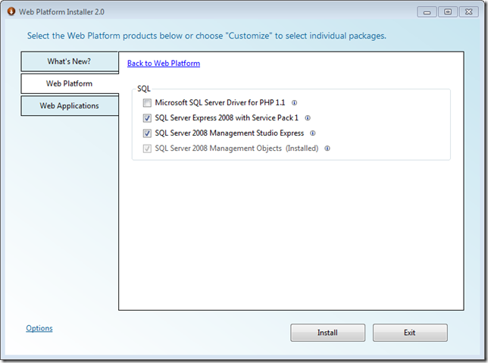Viewport: 488px width, 363px height.
Task: Click info icon beside SQL Server Express 2008
Action: (308, 118)
